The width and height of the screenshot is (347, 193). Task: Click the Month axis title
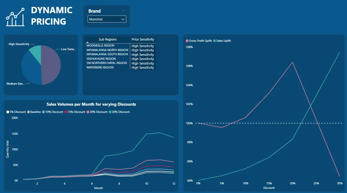pos(98,188)
